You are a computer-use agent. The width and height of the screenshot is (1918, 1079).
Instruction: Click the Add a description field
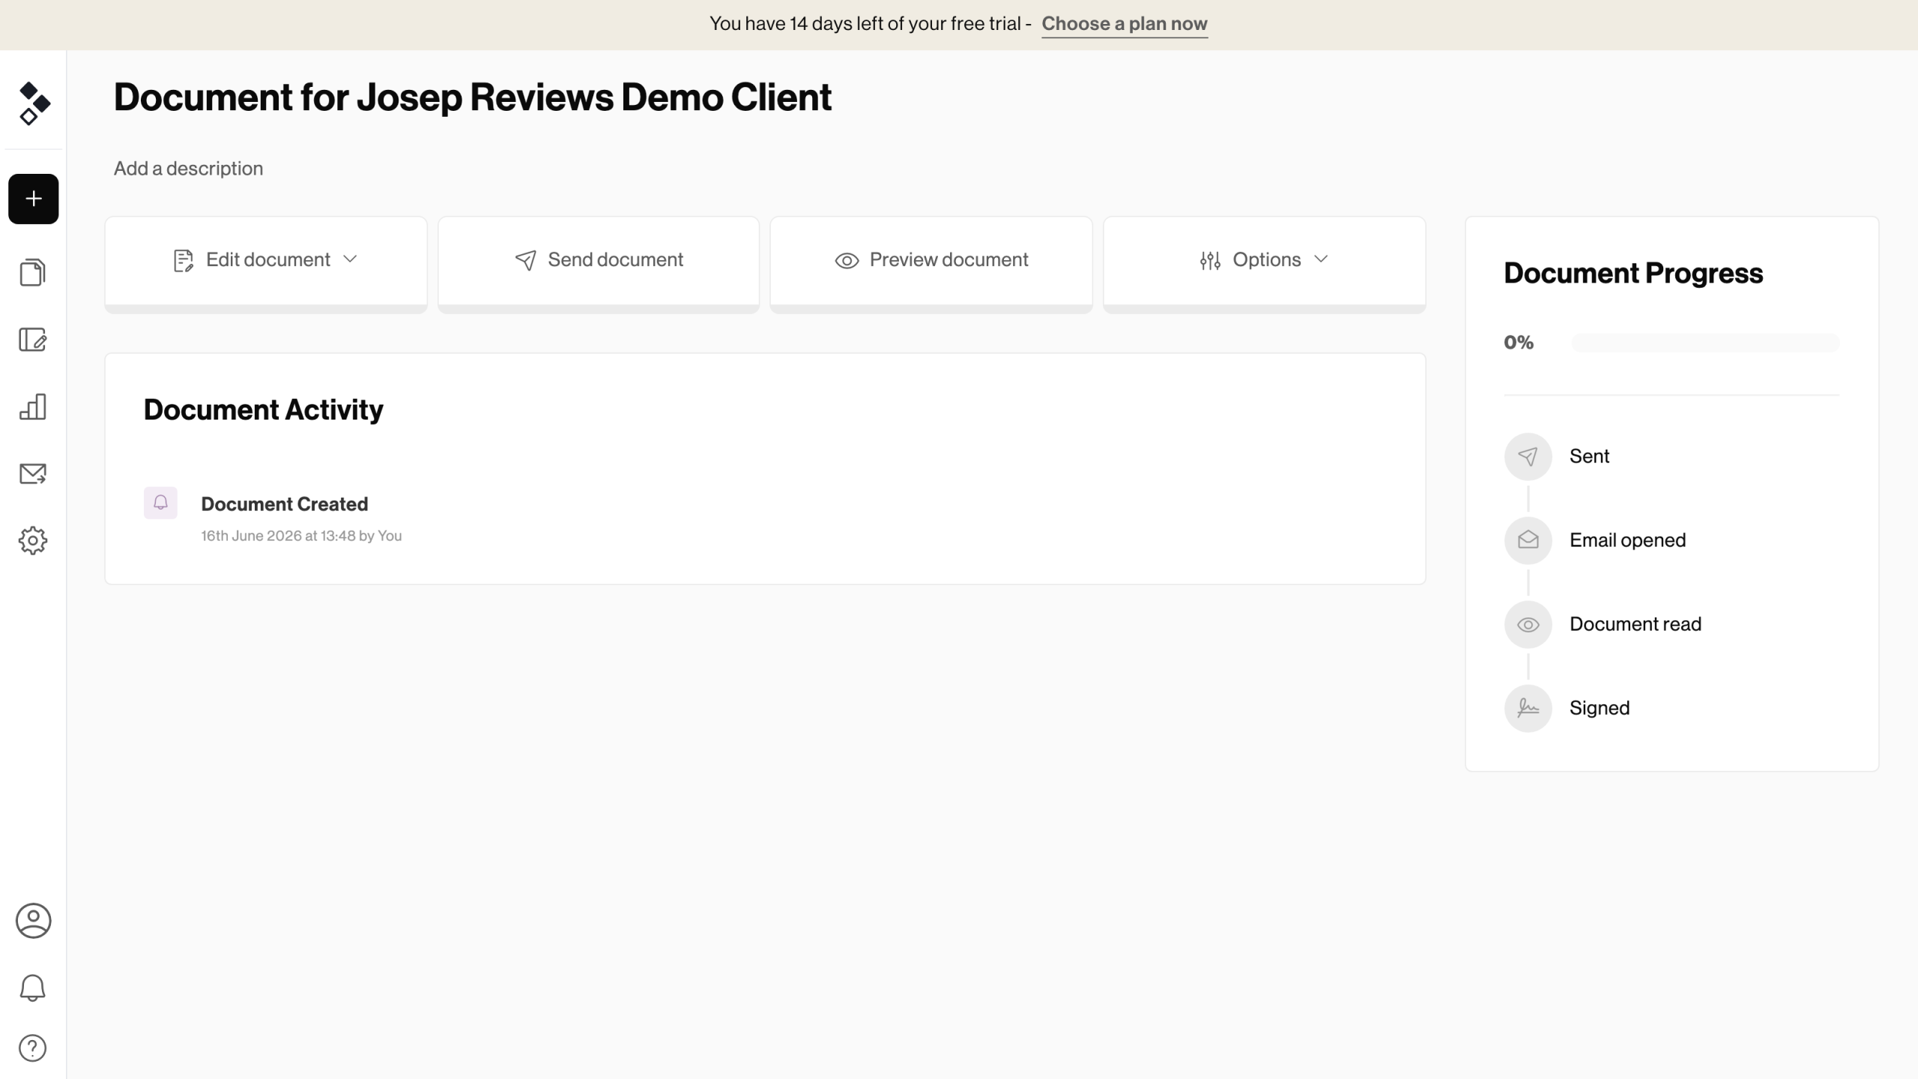(188, 169)
